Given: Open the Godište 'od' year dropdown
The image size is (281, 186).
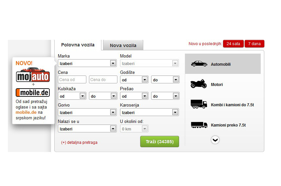Looking at the screenshot, I should (x=134, y=80).
